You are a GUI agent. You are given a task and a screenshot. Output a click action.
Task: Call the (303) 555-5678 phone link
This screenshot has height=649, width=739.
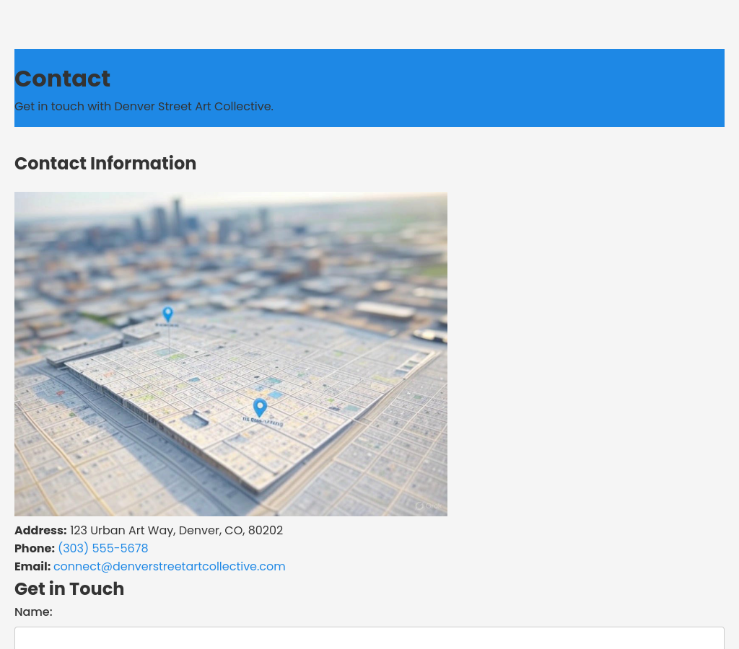(x=102, y=548)
